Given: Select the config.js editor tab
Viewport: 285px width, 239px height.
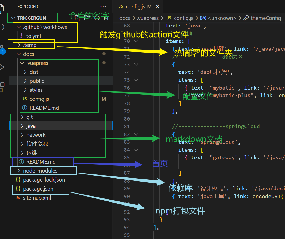Looking at the screenshot, I should coord(135,7).
